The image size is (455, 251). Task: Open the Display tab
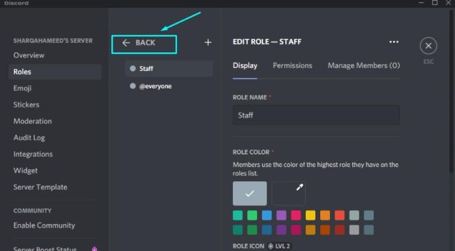tap(245, 65)
